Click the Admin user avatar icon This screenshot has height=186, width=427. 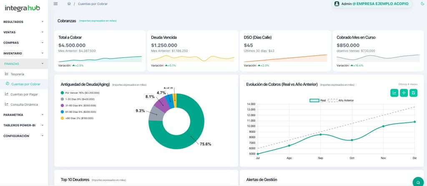(x=337, y=4)
